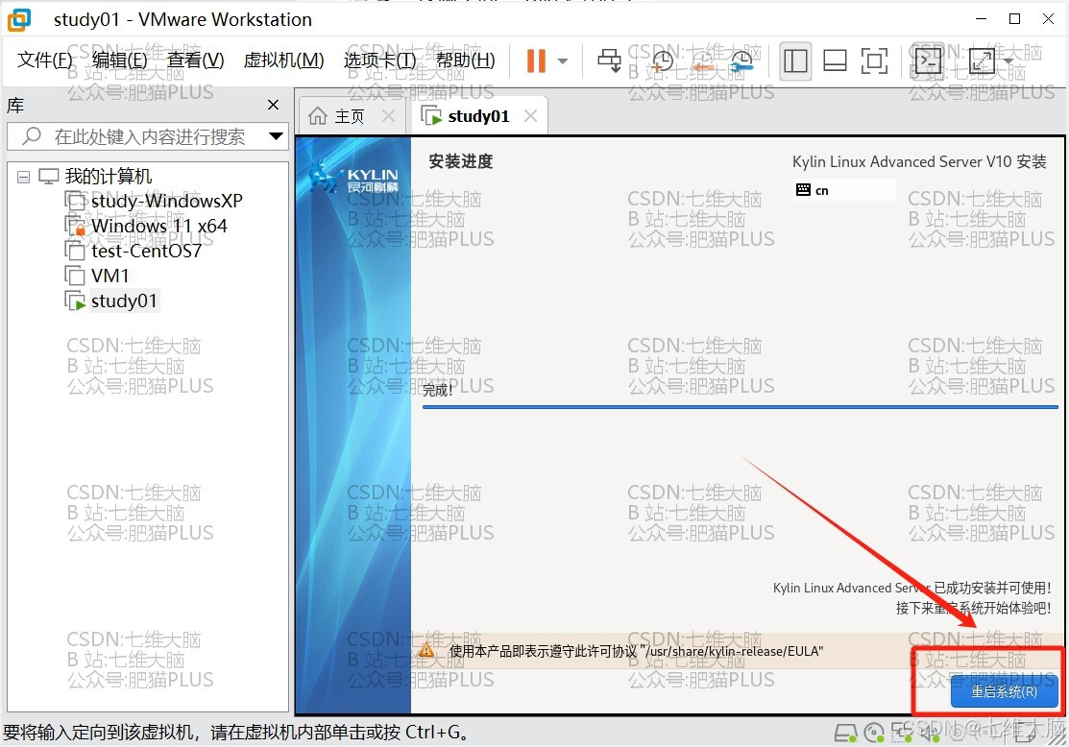Click the sound card status bar icon

coord(929,733)
